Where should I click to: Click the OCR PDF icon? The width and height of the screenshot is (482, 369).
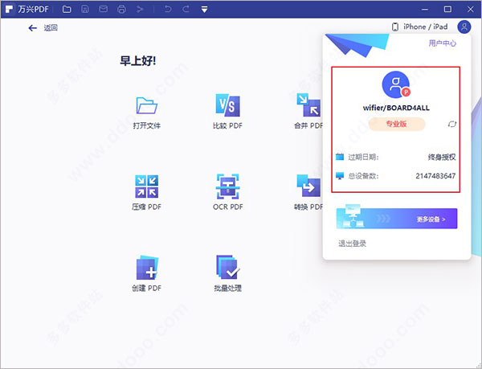coord(228,187)
